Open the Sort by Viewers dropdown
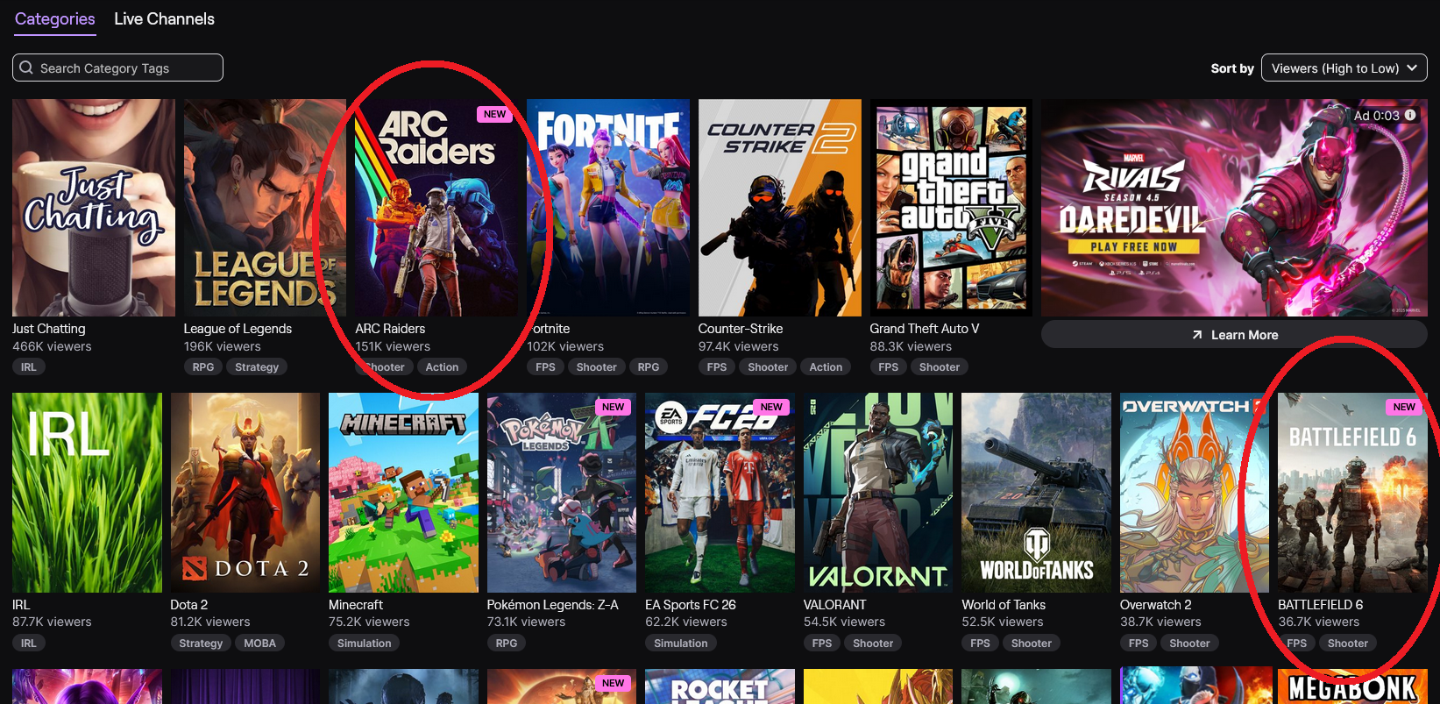 click(1344, 68)
